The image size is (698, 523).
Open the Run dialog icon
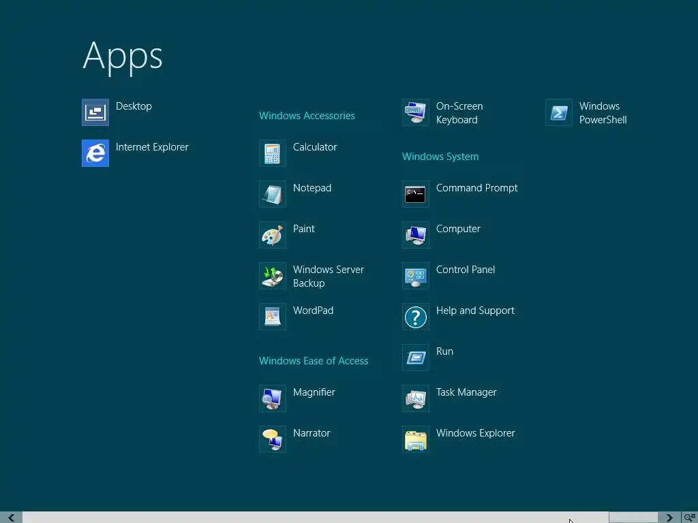(x=416, y=358)
